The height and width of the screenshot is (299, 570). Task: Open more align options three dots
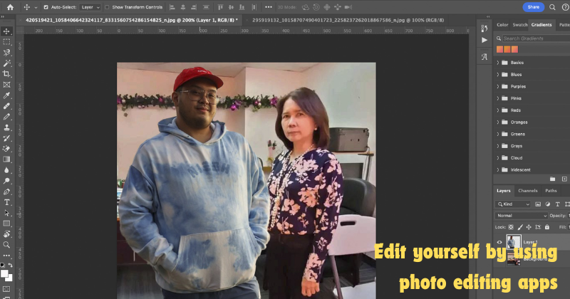269,7
